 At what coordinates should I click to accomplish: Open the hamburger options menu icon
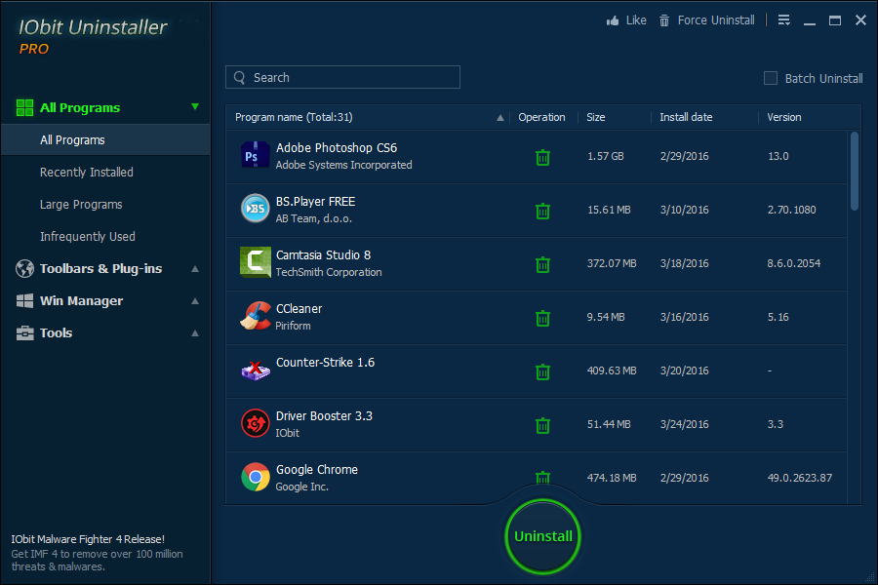(784, 20)
